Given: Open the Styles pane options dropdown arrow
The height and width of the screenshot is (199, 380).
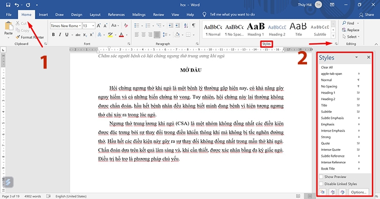Looking at the screenshot, I should 357,57.
